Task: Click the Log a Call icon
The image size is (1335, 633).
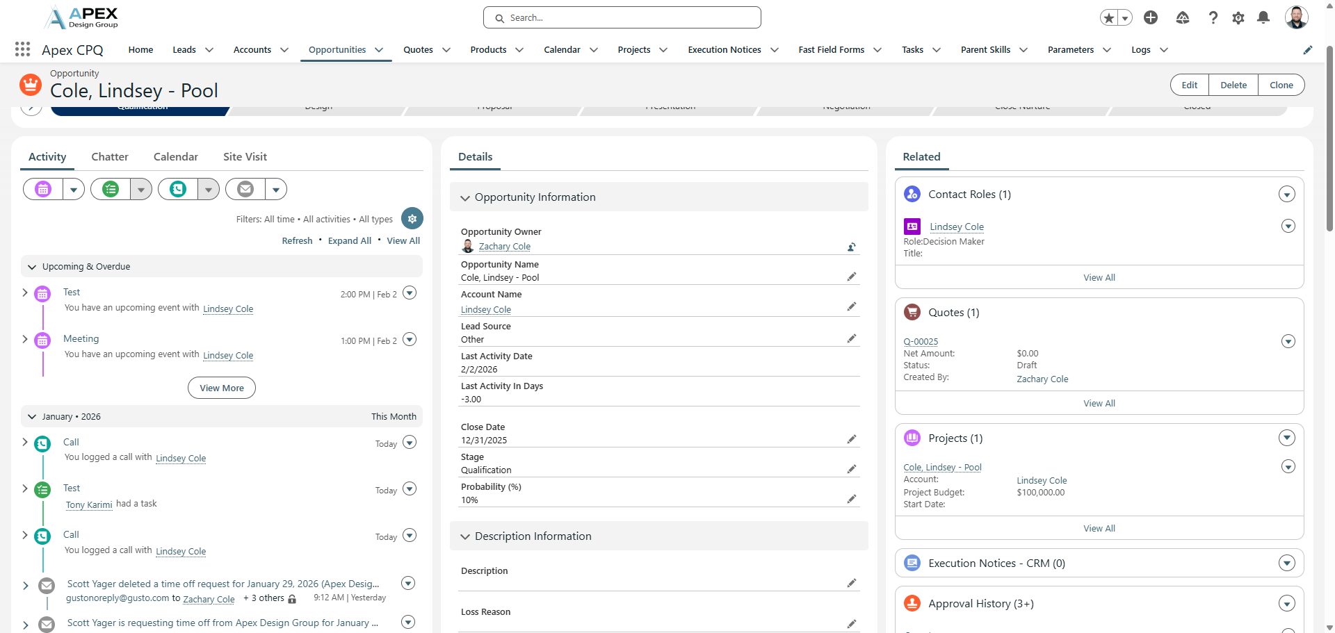Action: pyautogui.click(x=178, y=189)
